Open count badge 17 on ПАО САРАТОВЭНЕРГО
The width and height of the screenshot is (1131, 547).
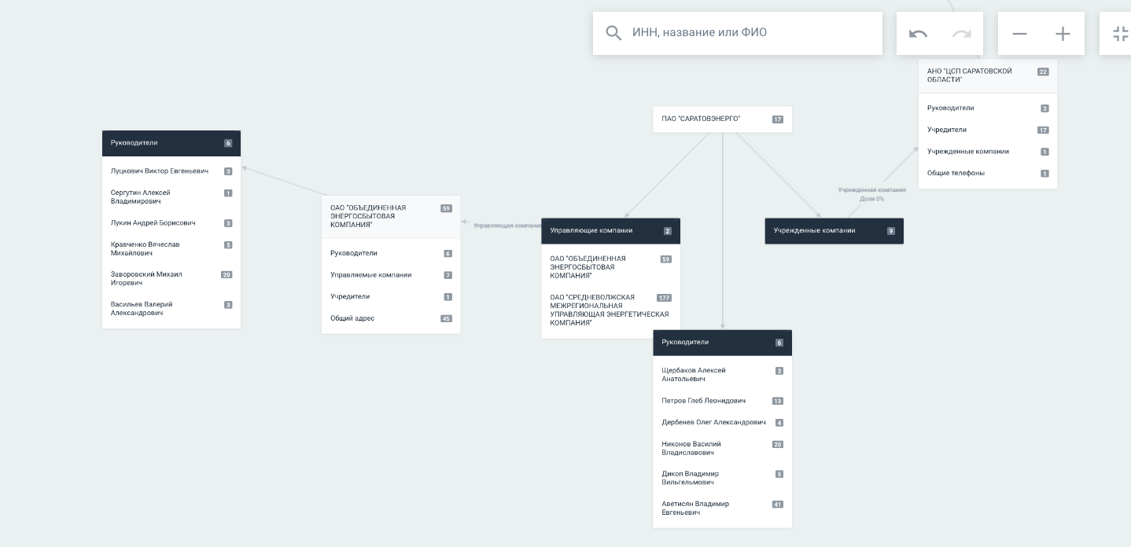[x=777, y=119]
